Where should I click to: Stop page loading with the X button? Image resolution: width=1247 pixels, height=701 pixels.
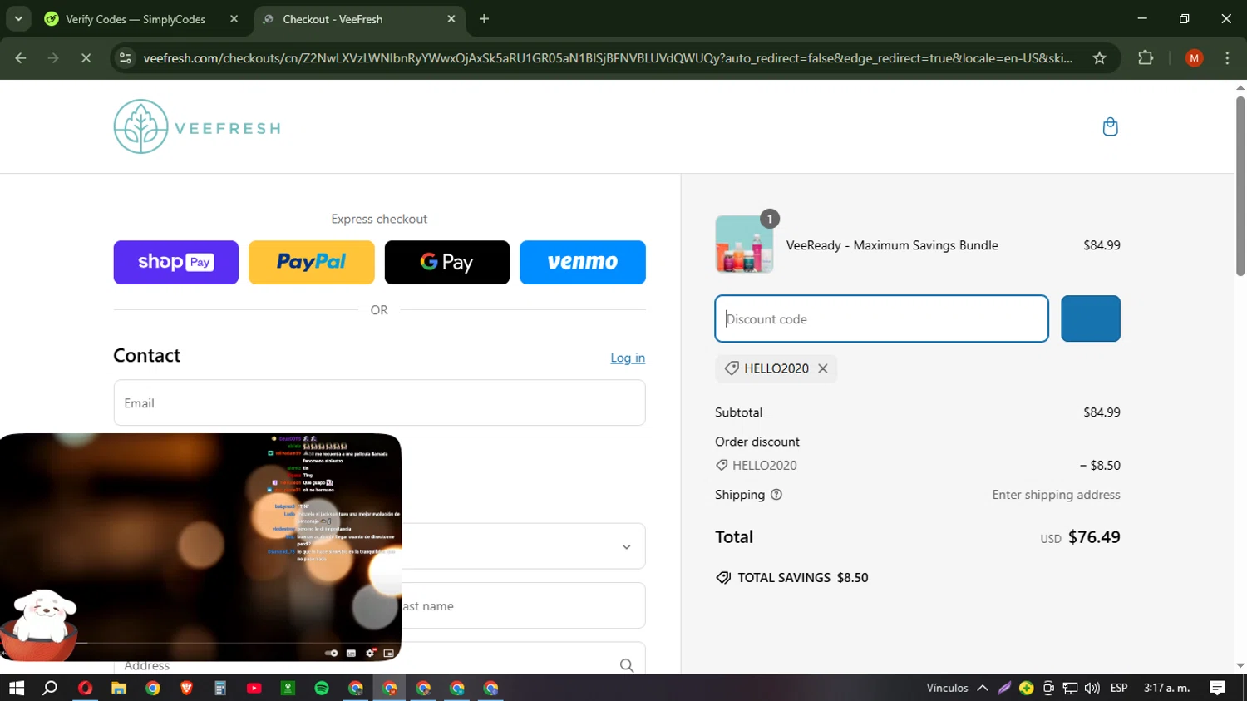[x=86, y=58]
